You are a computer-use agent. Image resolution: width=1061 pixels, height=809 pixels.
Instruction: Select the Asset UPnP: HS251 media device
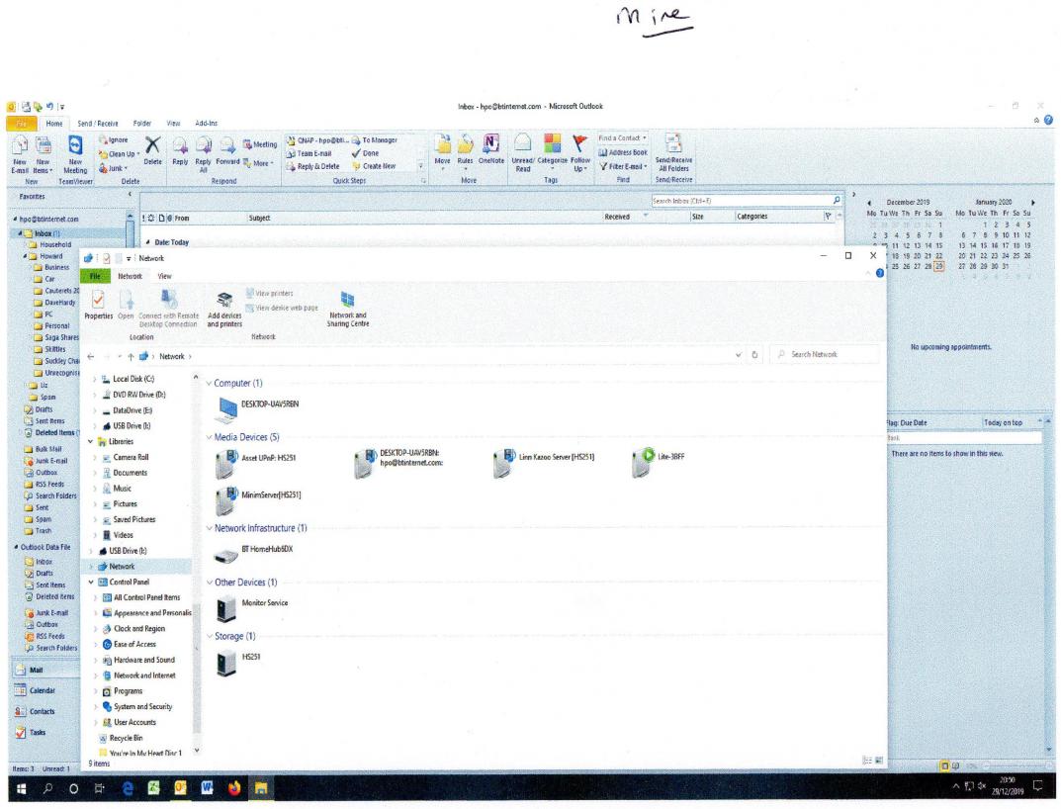pos(255,463)
